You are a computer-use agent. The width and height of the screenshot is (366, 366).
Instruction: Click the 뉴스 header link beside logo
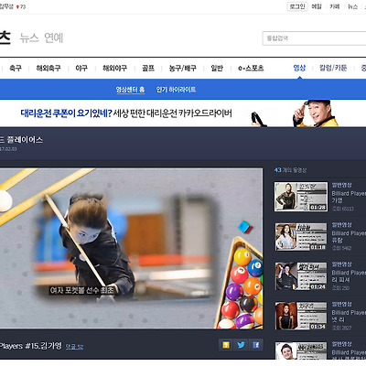coord(29,38)
